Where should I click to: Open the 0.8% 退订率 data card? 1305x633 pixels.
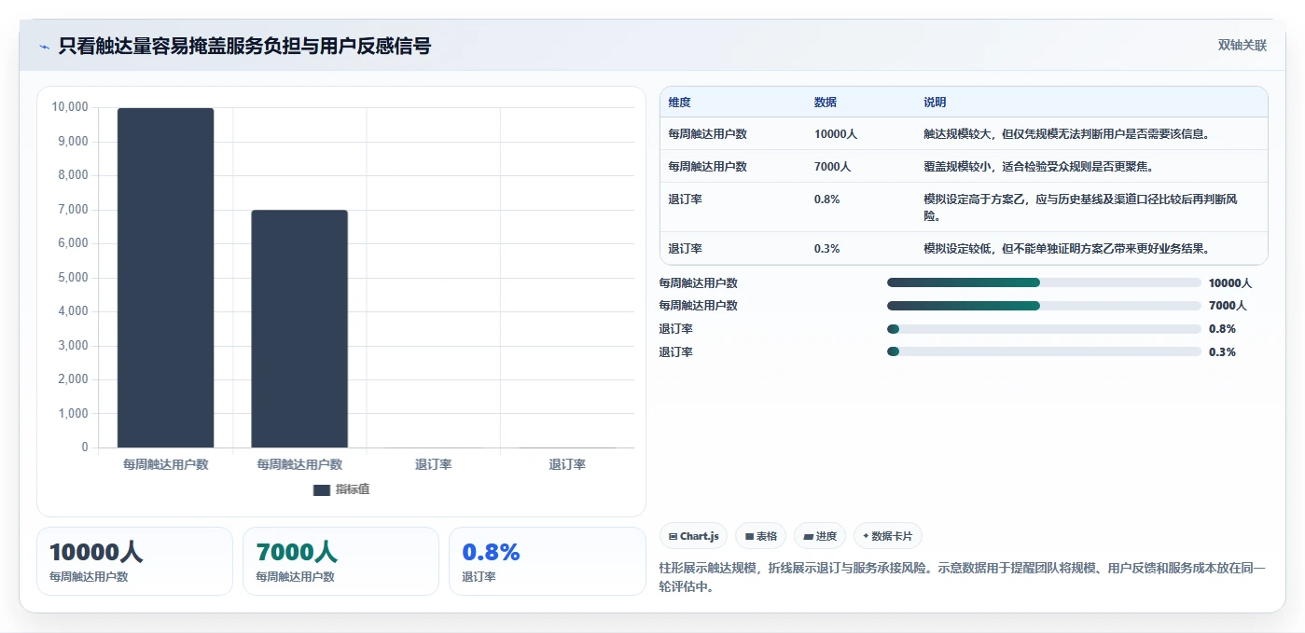click(548, 561)
